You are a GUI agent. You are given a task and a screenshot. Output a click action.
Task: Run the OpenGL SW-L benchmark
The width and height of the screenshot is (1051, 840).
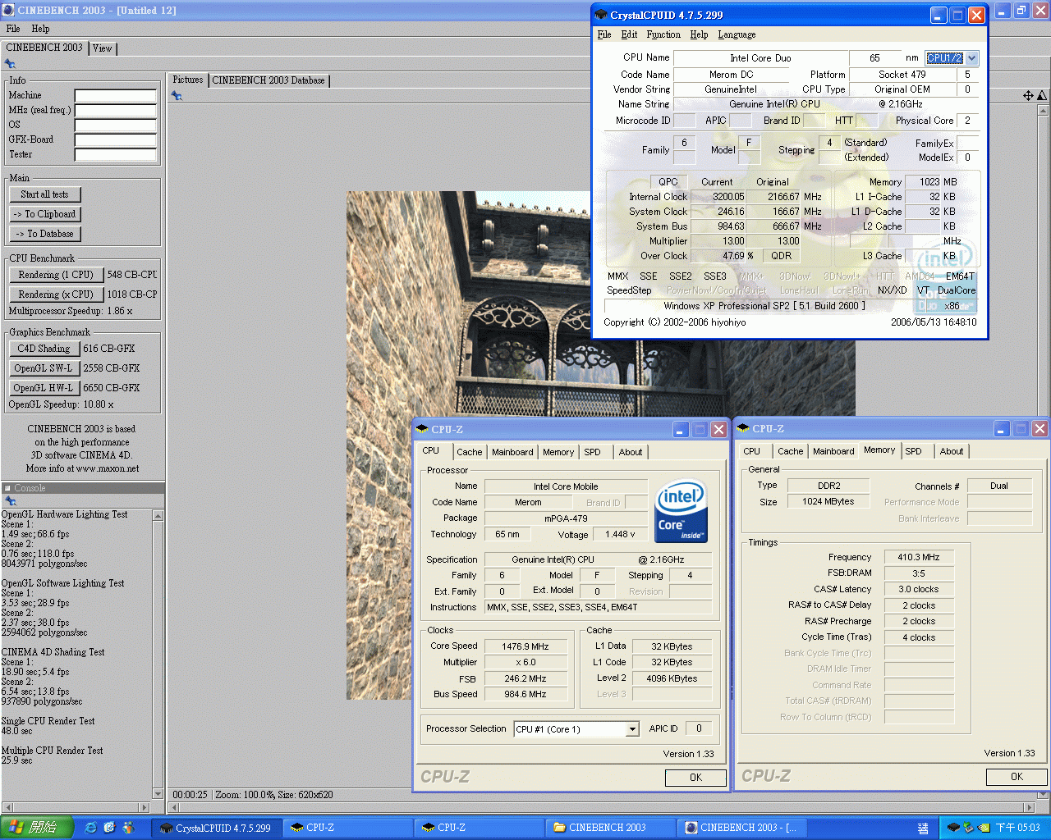(x=44, y=368)
